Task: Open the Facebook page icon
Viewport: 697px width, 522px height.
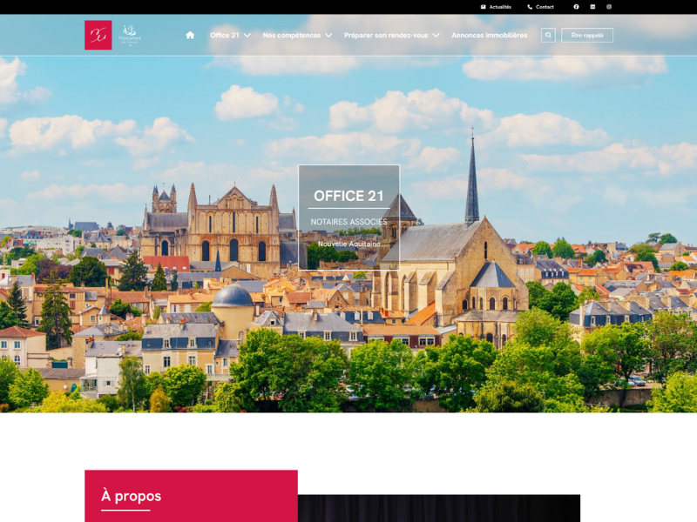Action: tap(576, 7)
